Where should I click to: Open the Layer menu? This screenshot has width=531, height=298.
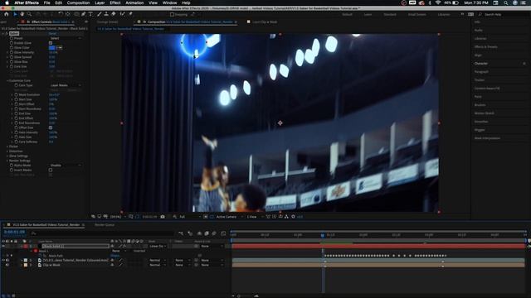(x=100, y=2)
